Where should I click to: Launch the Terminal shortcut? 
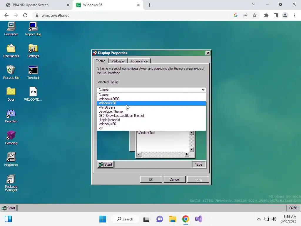pos(33,72)
